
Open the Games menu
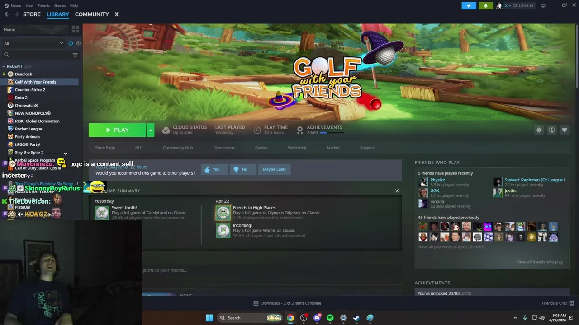click(x=60, y=5)
